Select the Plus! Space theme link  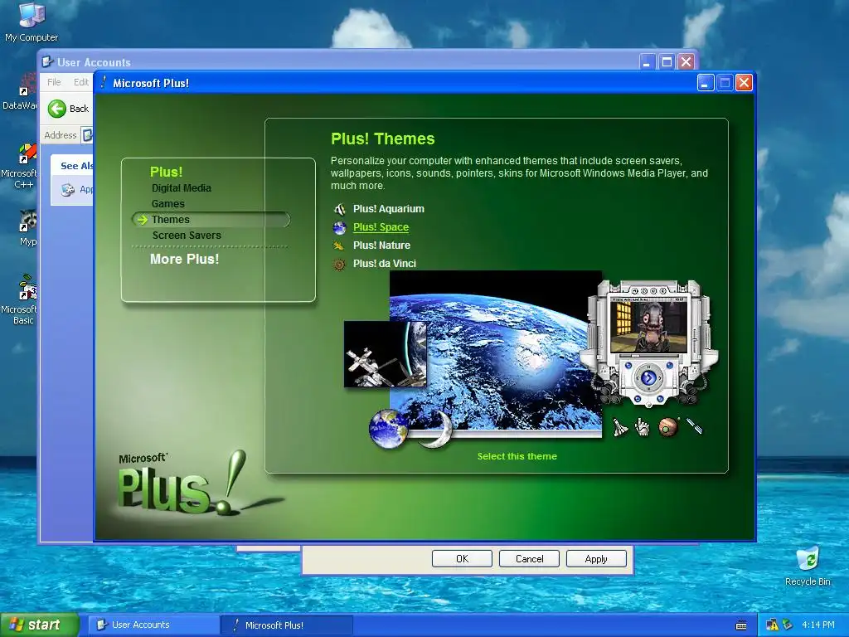point(381,227)
